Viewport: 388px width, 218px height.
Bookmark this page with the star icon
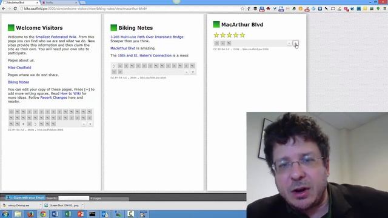pos(242,8)
